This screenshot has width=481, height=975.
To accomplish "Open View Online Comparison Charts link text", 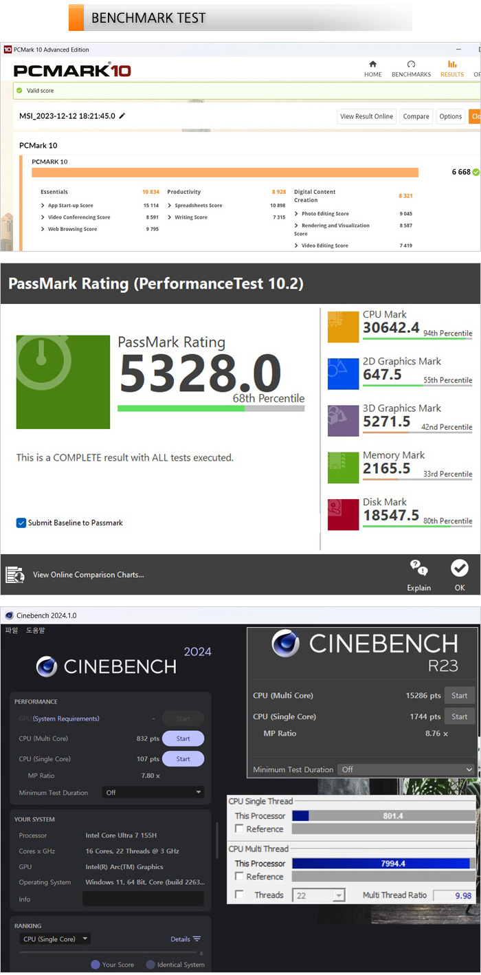I will point(88,575).
